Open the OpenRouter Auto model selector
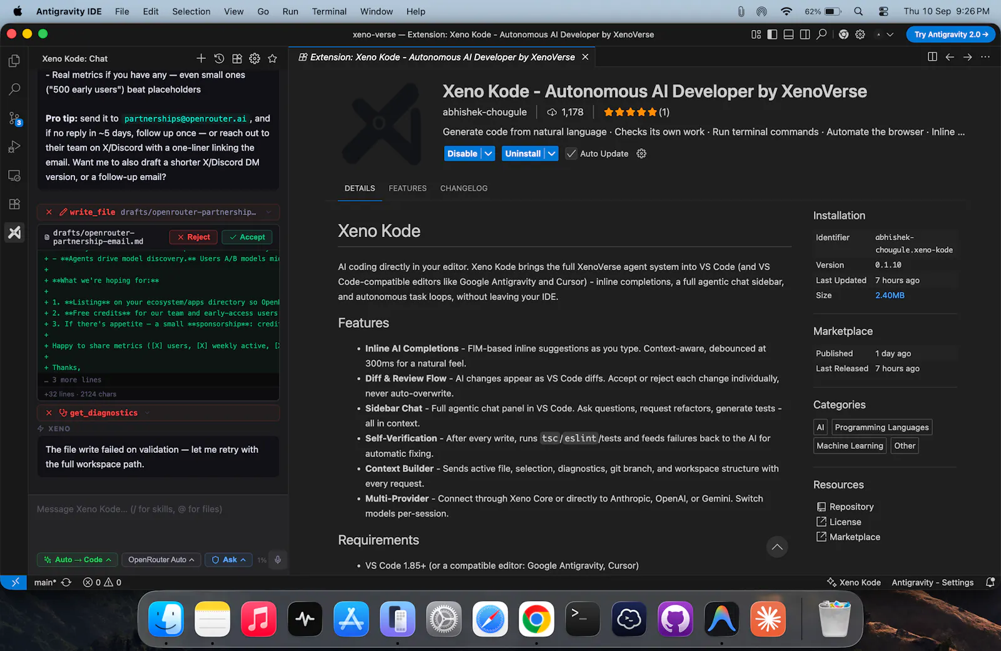Screen dimensions: 1001x651 [x=161, y=560]
